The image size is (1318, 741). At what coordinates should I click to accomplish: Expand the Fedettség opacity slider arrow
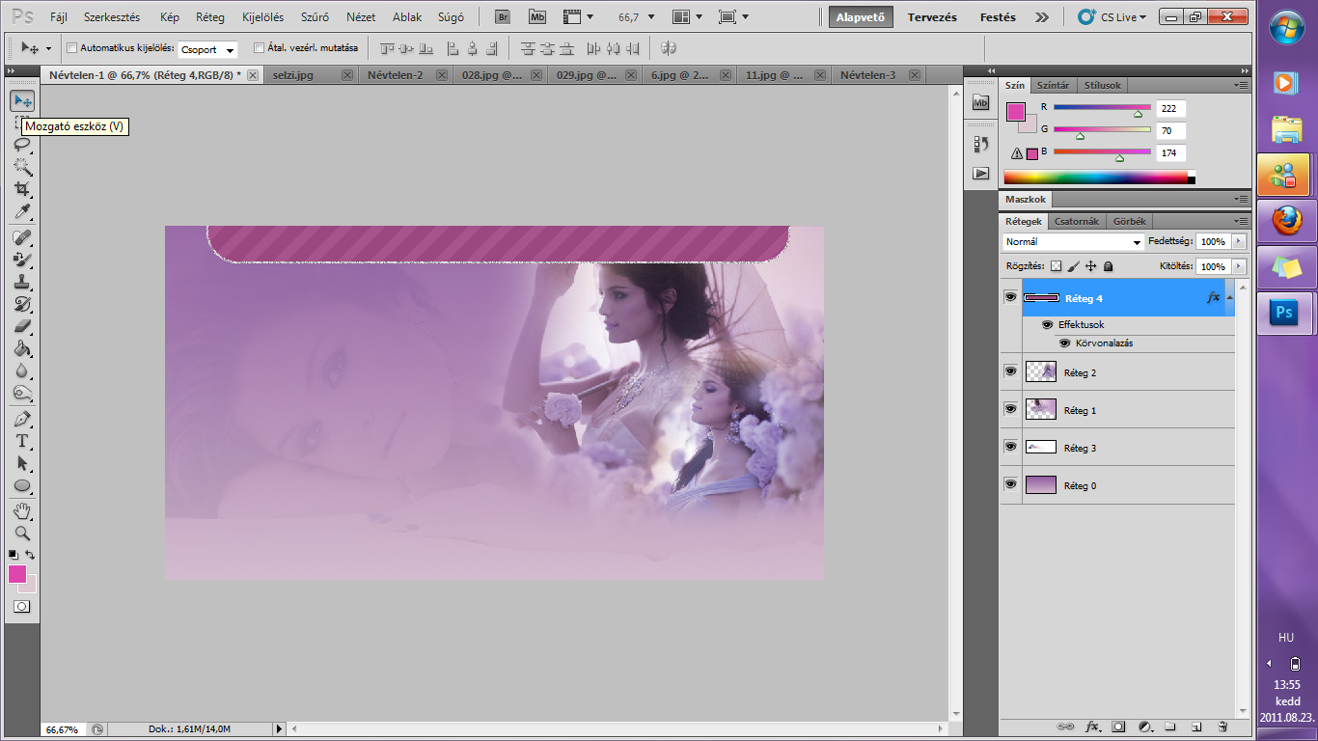(x=1238, y=242)
